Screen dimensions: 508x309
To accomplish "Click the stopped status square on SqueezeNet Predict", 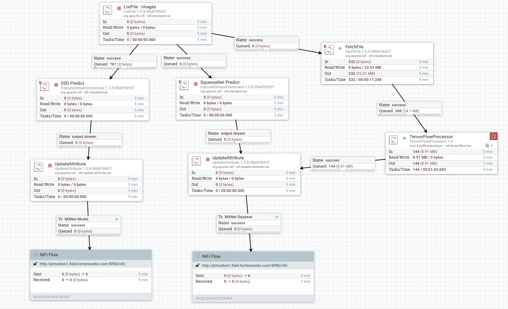I will 196,84.
